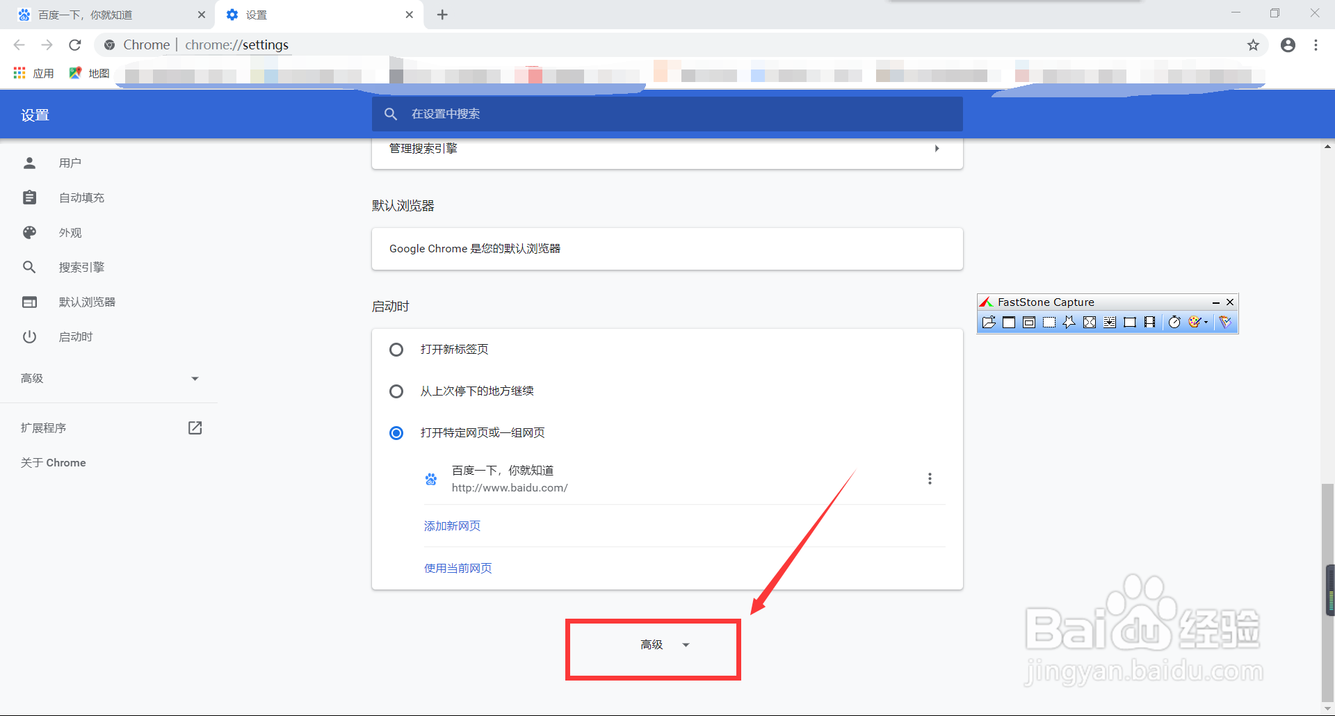Open more actions for baidu.com entry
Screen dimensions: 1335x716
coord(930,479)
